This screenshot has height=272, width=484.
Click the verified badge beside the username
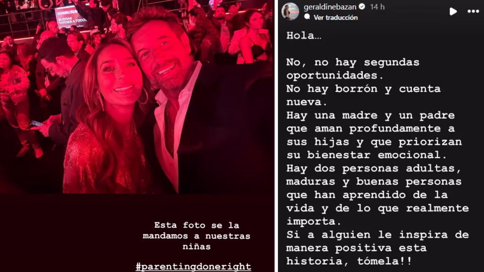[363, 7]
